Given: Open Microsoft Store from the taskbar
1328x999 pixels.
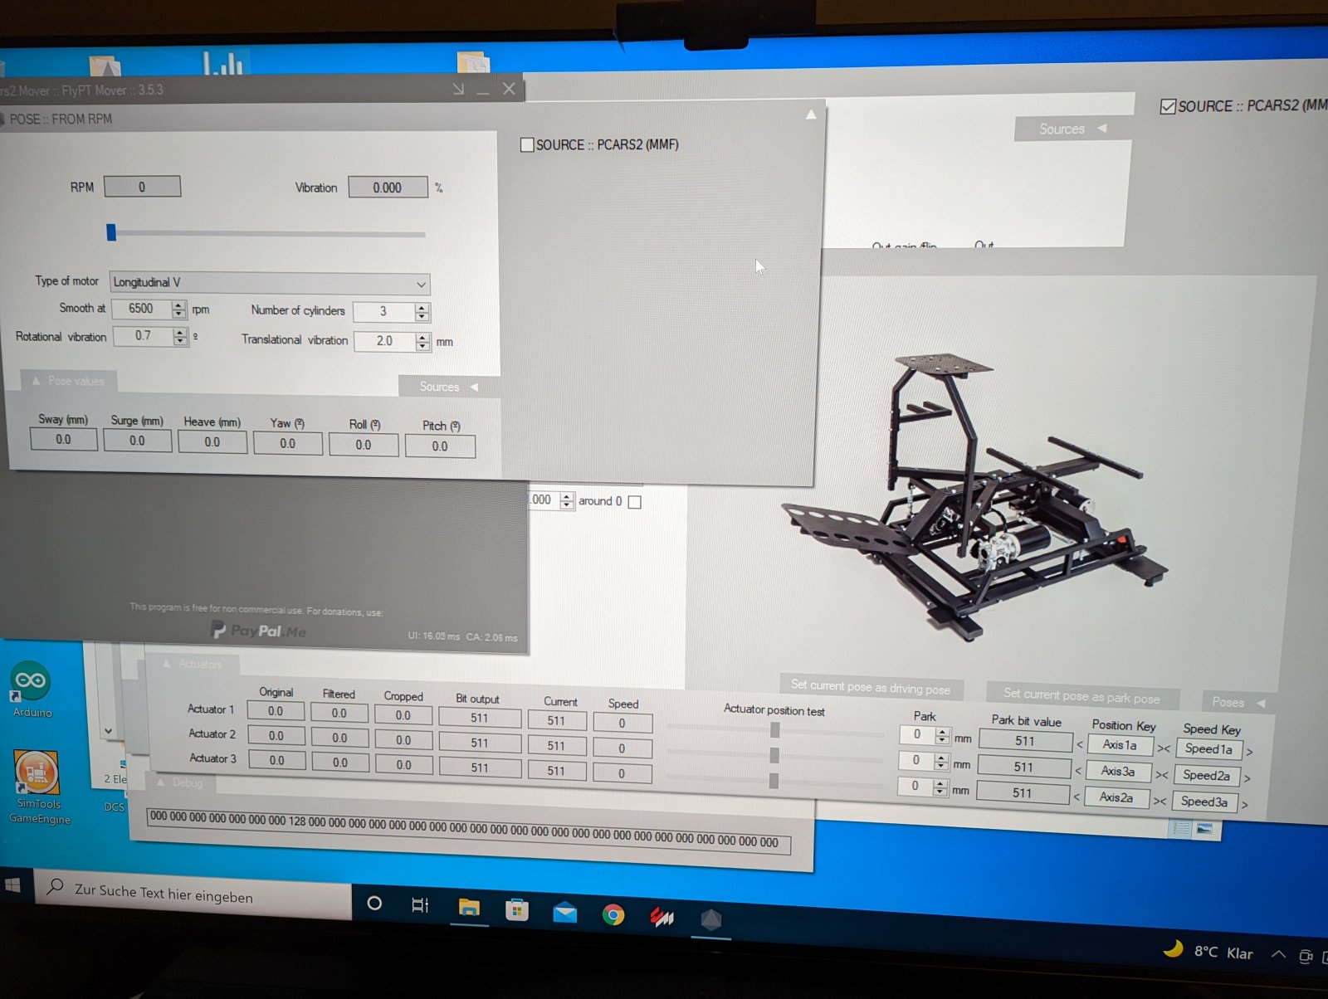Looking at the screenshot, I should [517, 910].
